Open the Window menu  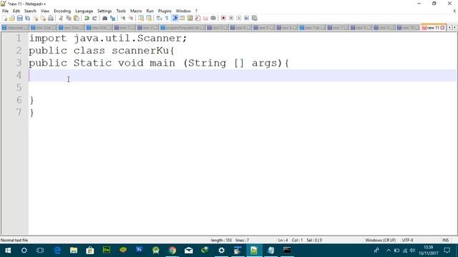183,11
